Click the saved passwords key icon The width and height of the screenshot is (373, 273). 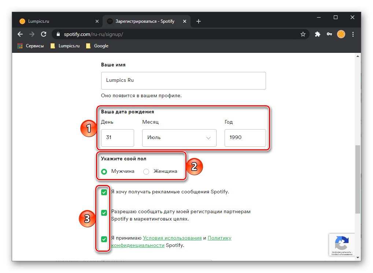[329, 34]
